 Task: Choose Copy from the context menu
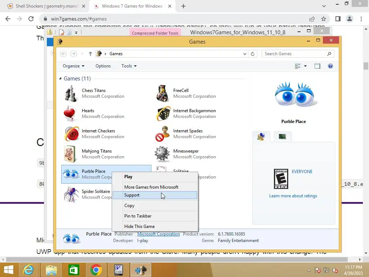pyautogui.click(x=155, y=205)
